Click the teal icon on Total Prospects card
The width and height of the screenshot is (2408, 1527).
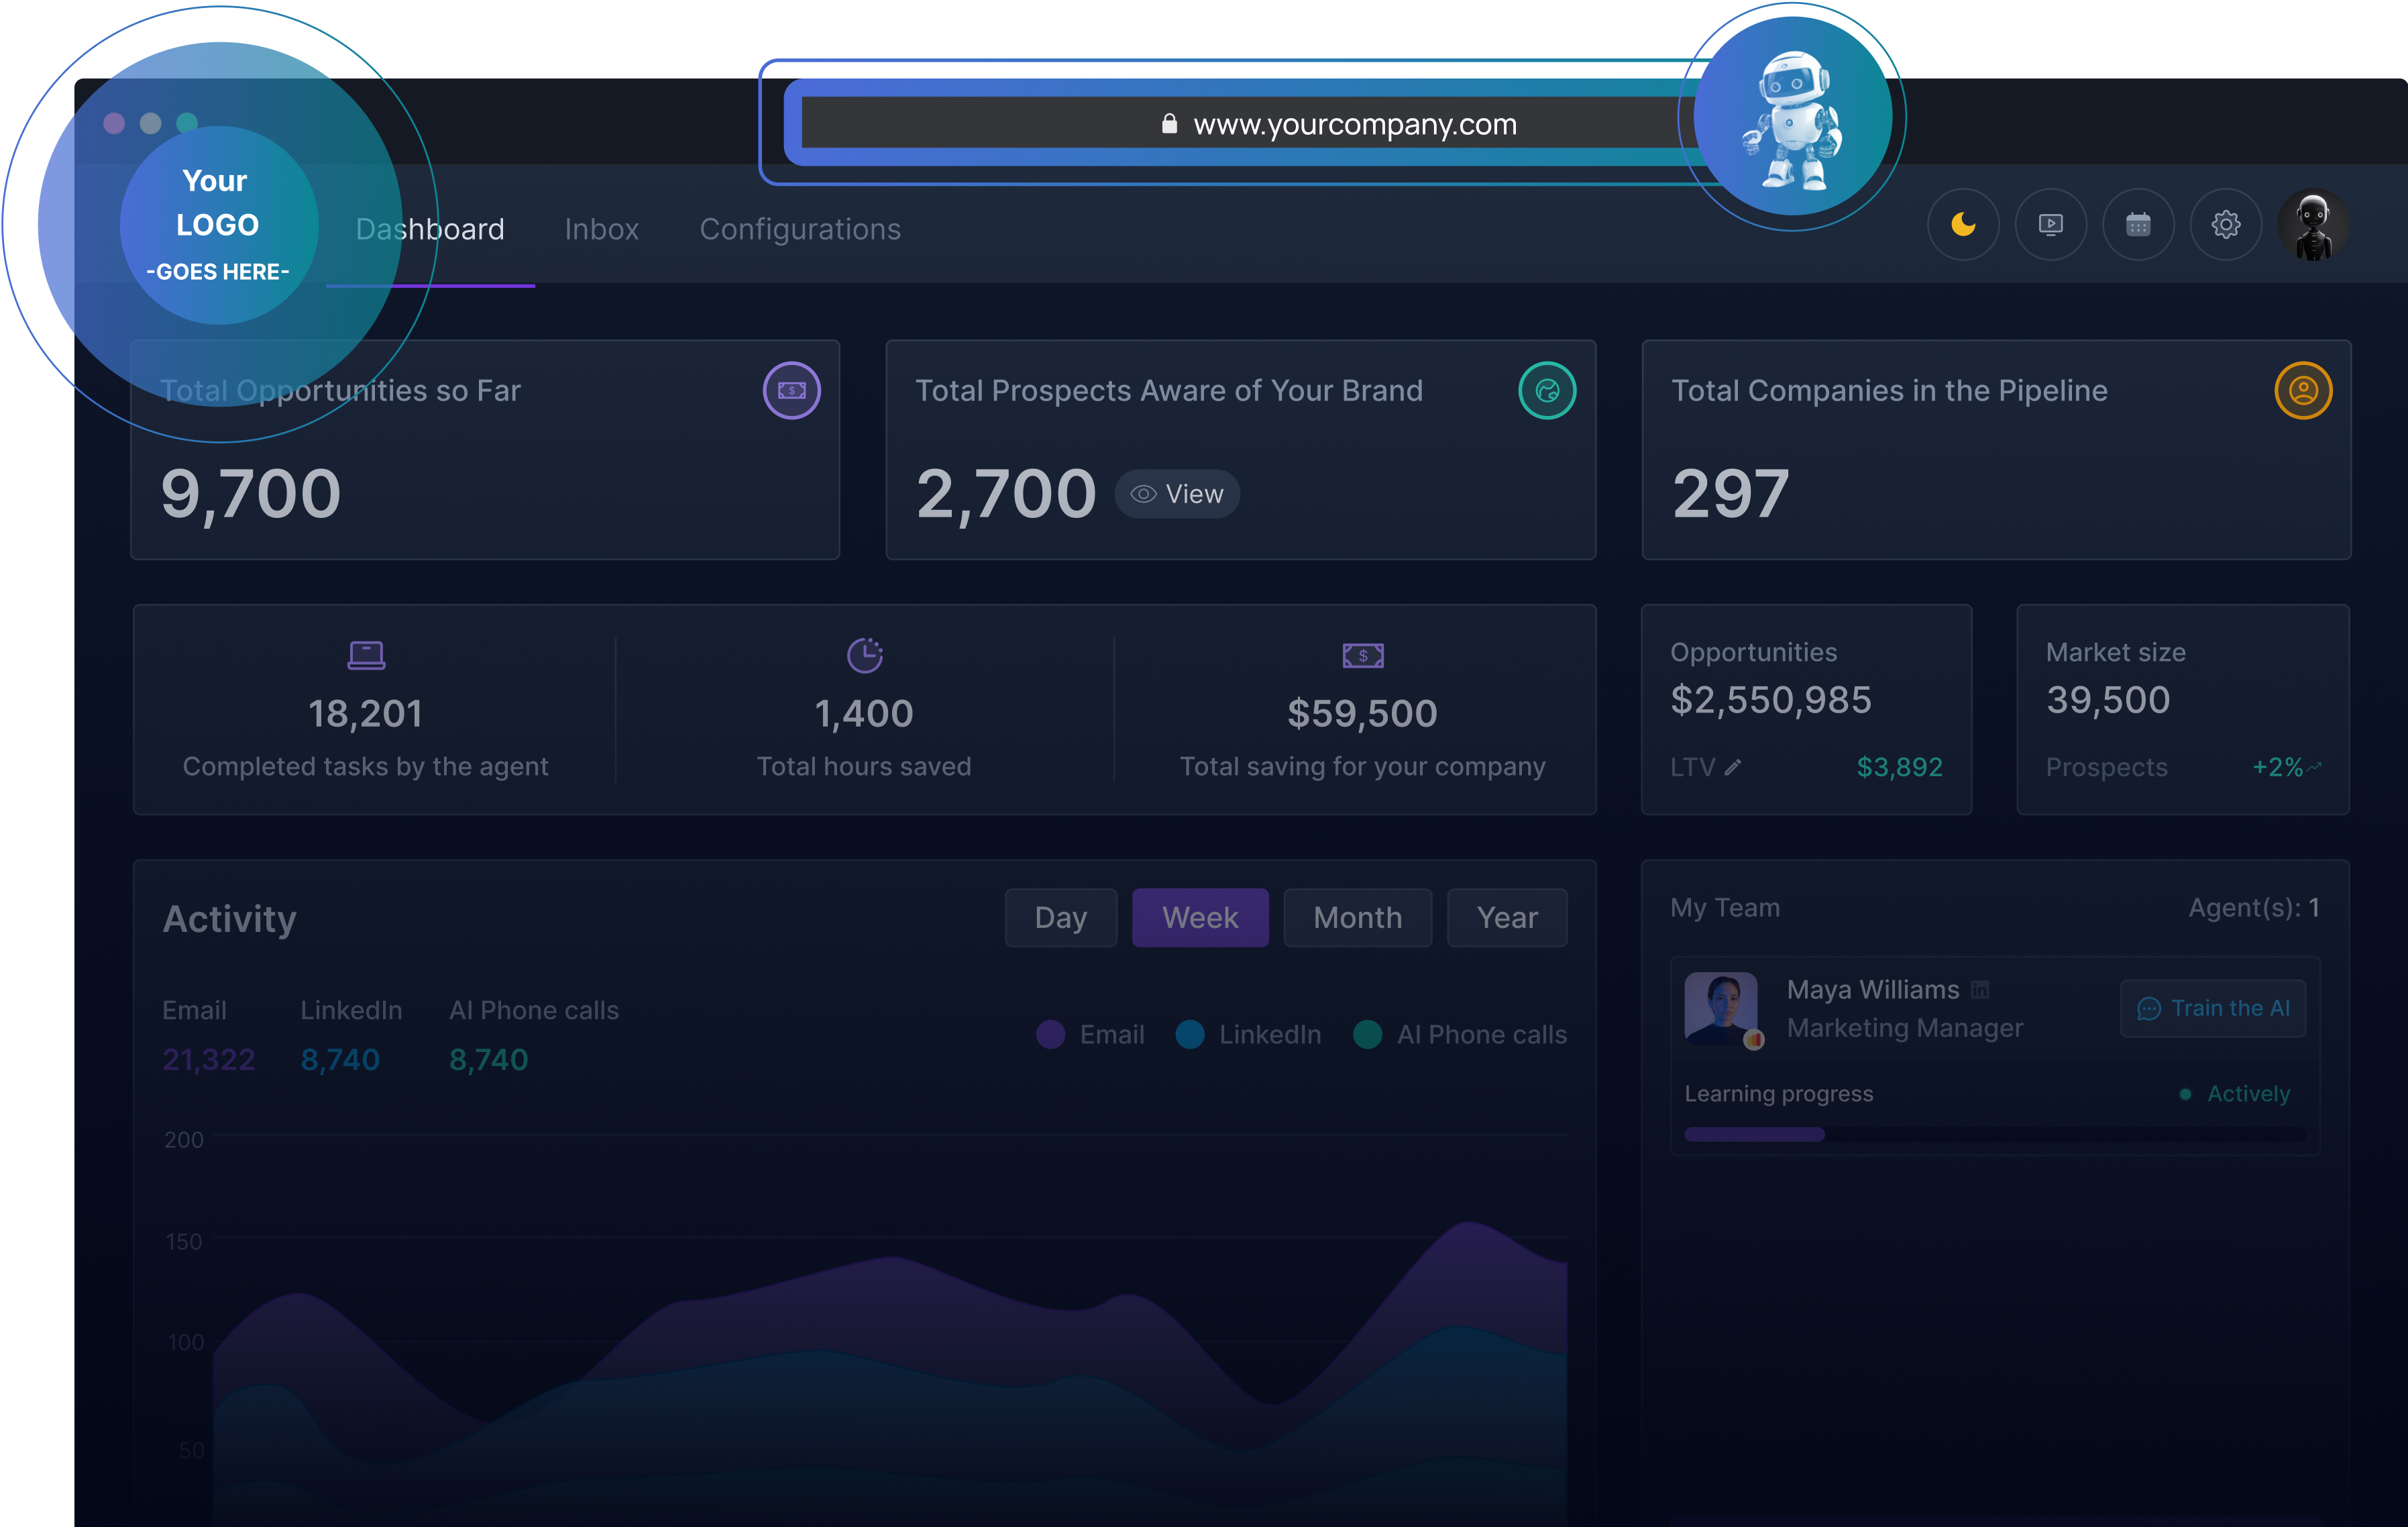click(1547, 390)
